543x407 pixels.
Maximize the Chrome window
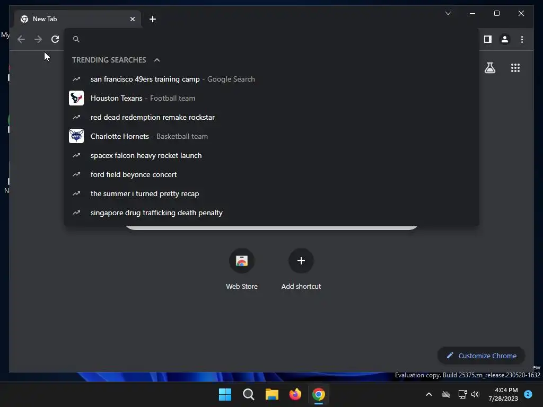[x=496, y=13]
